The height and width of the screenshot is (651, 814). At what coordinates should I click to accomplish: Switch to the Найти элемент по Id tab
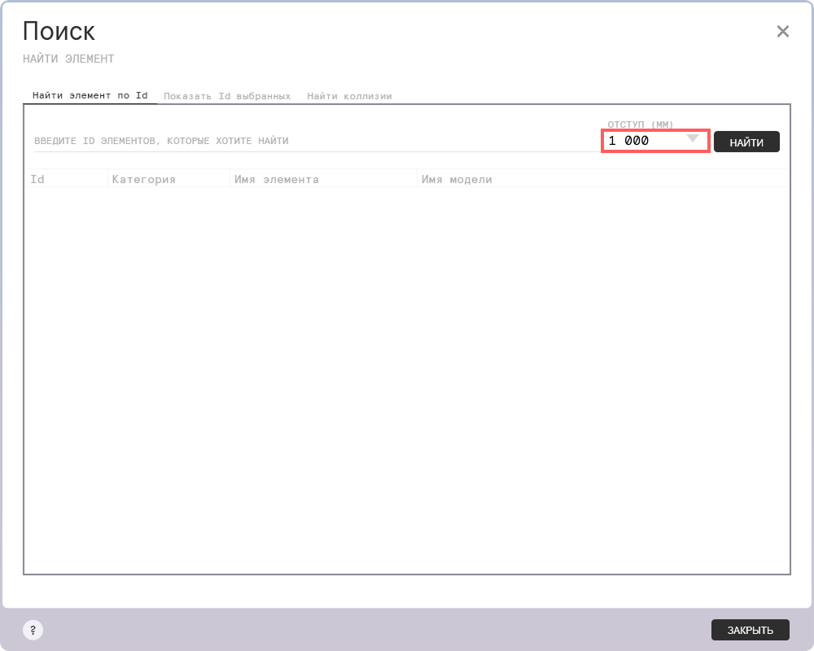click(x=90, y=95)
